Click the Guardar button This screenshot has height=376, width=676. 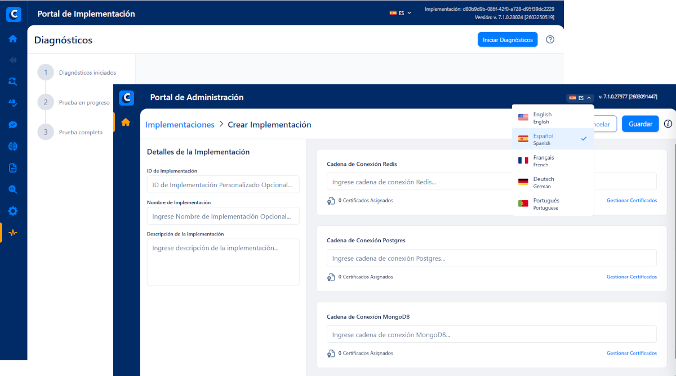pyautogui.click(x=640, y=124)
